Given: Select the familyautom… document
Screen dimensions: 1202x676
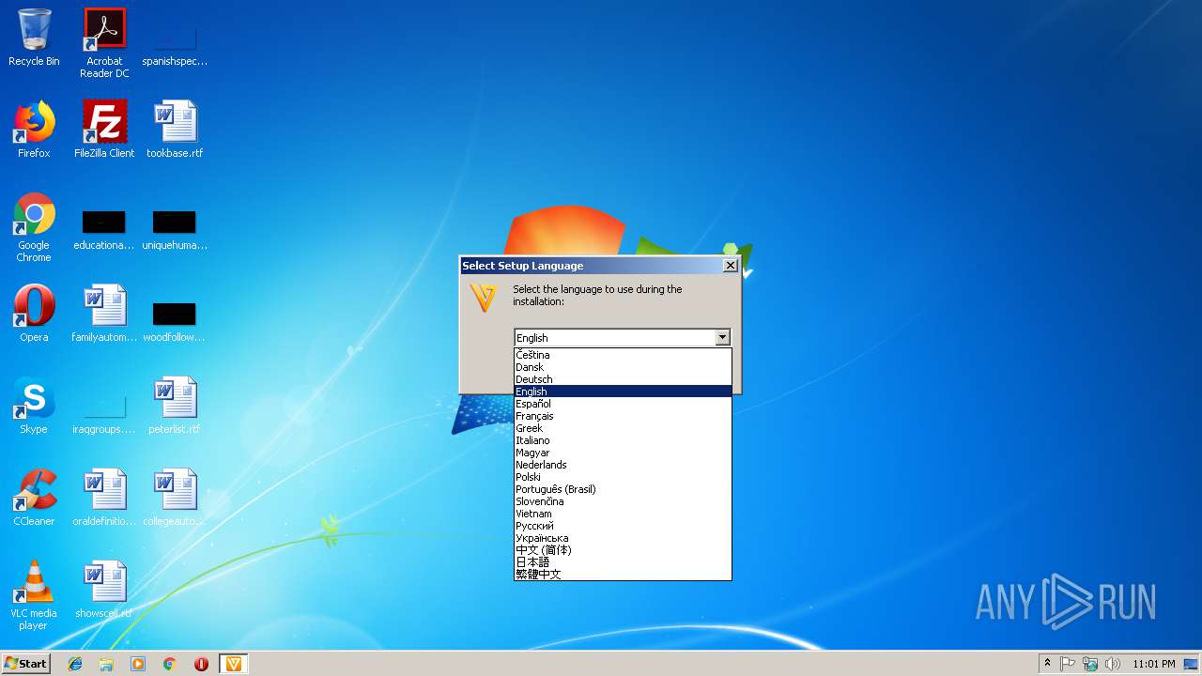Looking at the screenshot, I should pos(104,314).
